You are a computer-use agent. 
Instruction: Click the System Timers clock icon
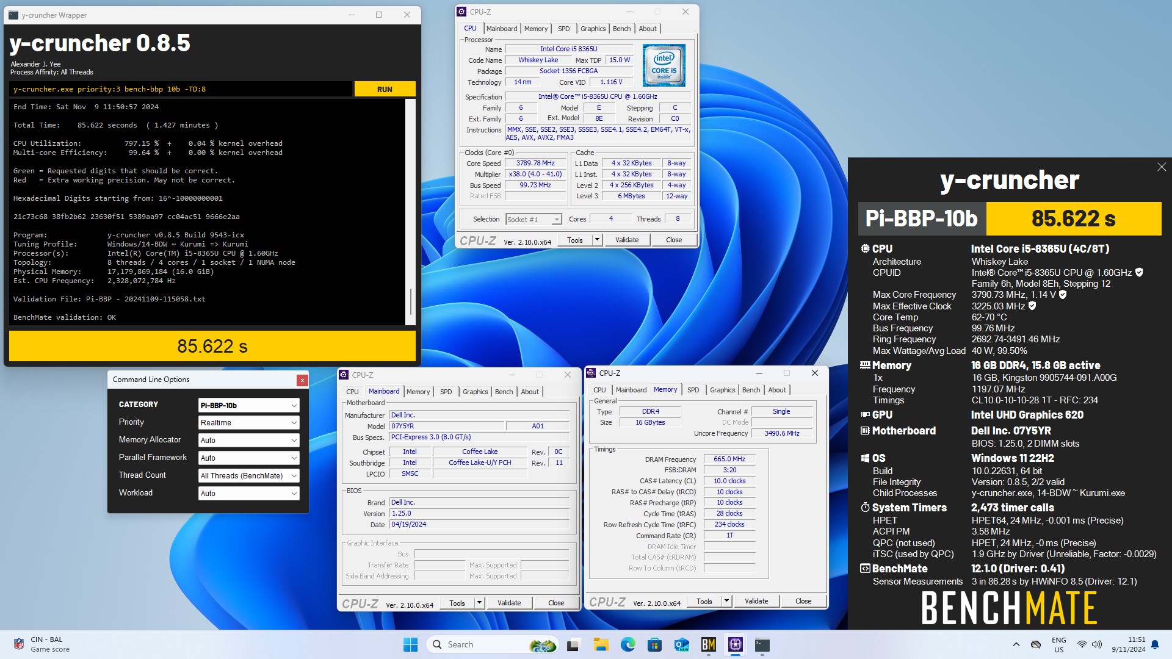coord(865,508)
